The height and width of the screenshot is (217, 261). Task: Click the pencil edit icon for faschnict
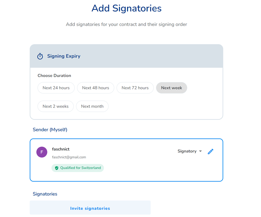click(x=211, y=151)
